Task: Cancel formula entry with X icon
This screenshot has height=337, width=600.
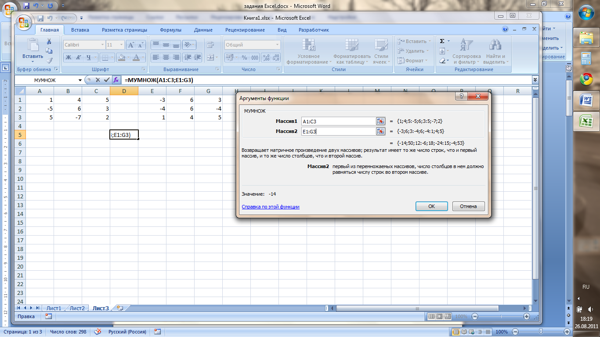Action: pyautogui.click(x=98, y=80)
